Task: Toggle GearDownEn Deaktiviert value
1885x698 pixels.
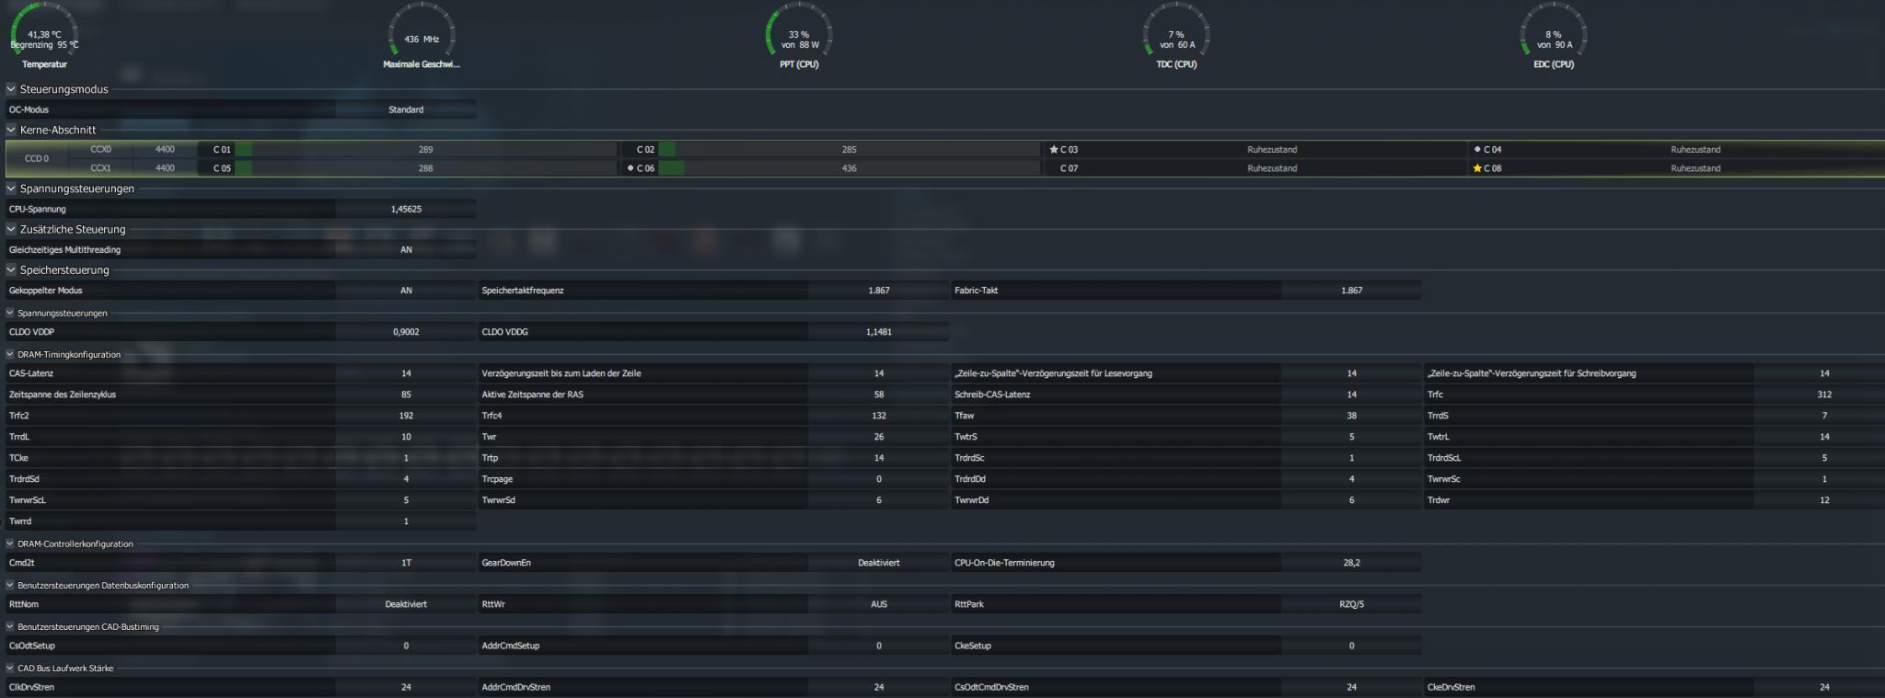Action: [879, 562]
